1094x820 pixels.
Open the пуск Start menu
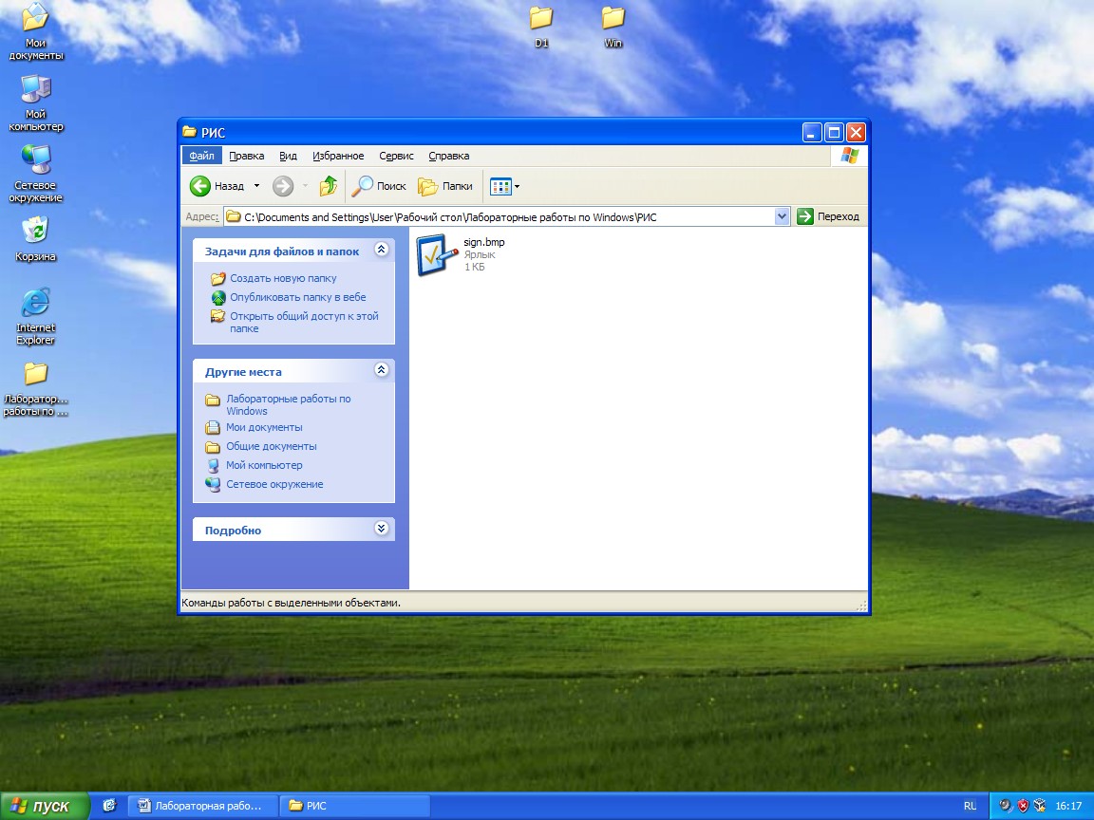click(45, 806)
